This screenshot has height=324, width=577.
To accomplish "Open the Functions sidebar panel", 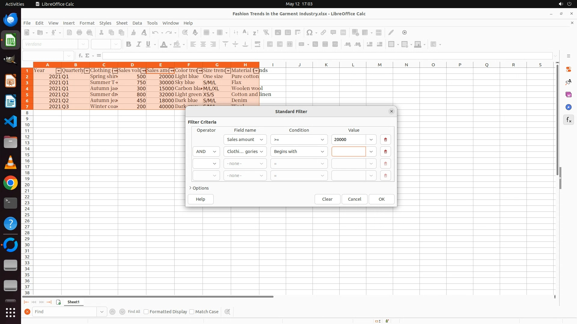I will 568,120.
